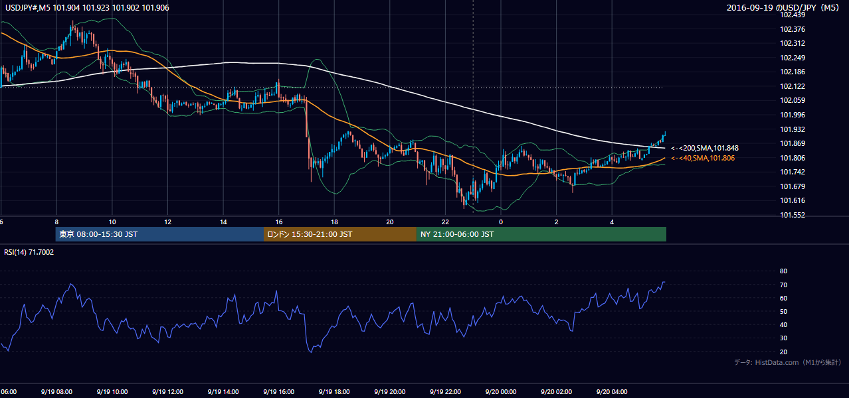Click hour marker 10 under the price chart

[x=112, y=222]
